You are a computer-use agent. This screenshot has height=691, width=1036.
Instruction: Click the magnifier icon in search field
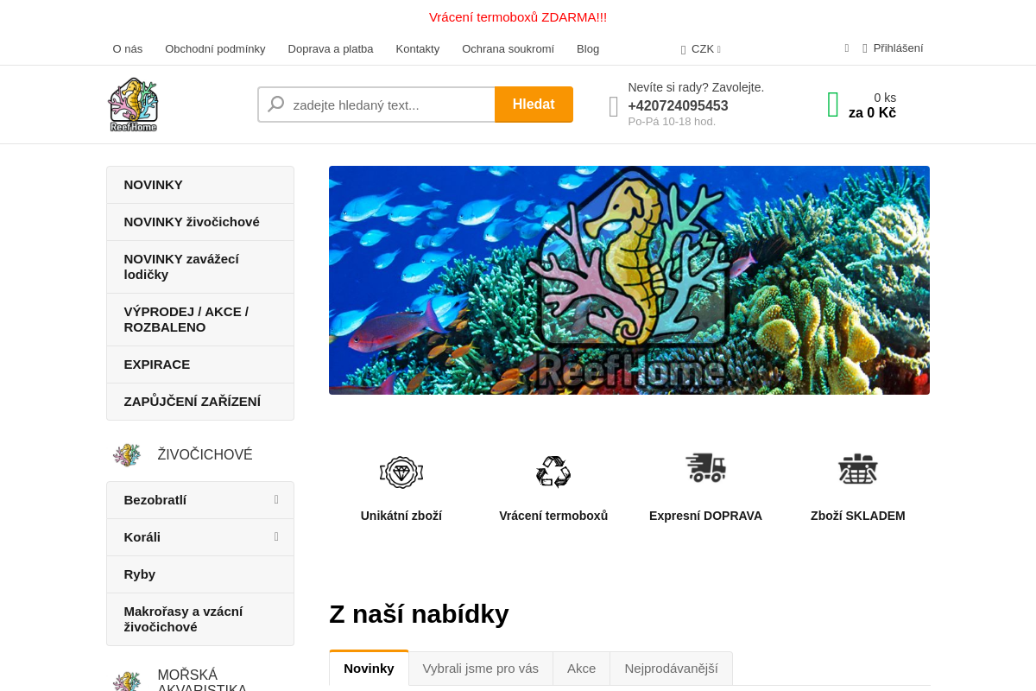pyautogui.click(x=276, y=105)
